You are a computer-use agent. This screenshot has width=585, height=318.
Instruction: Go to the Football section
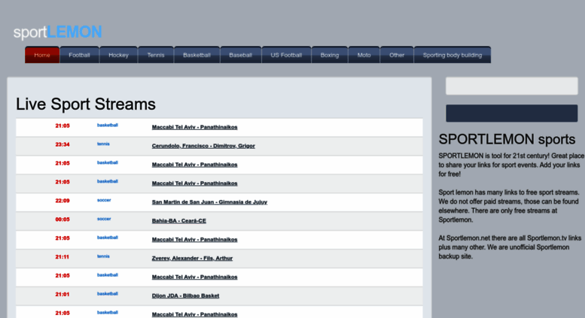click(x=80, y=55)
